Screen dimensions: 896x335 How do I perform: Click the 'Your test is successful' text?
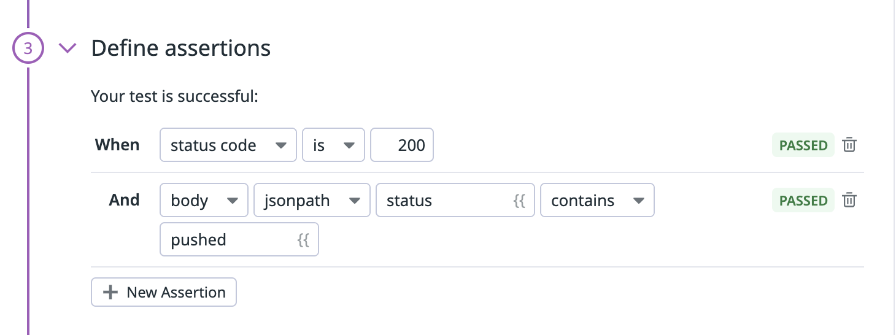pos(174,97)
